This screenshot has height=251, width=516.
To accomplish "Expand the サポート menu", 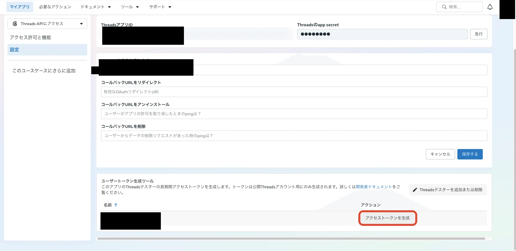I will [160, 7].
